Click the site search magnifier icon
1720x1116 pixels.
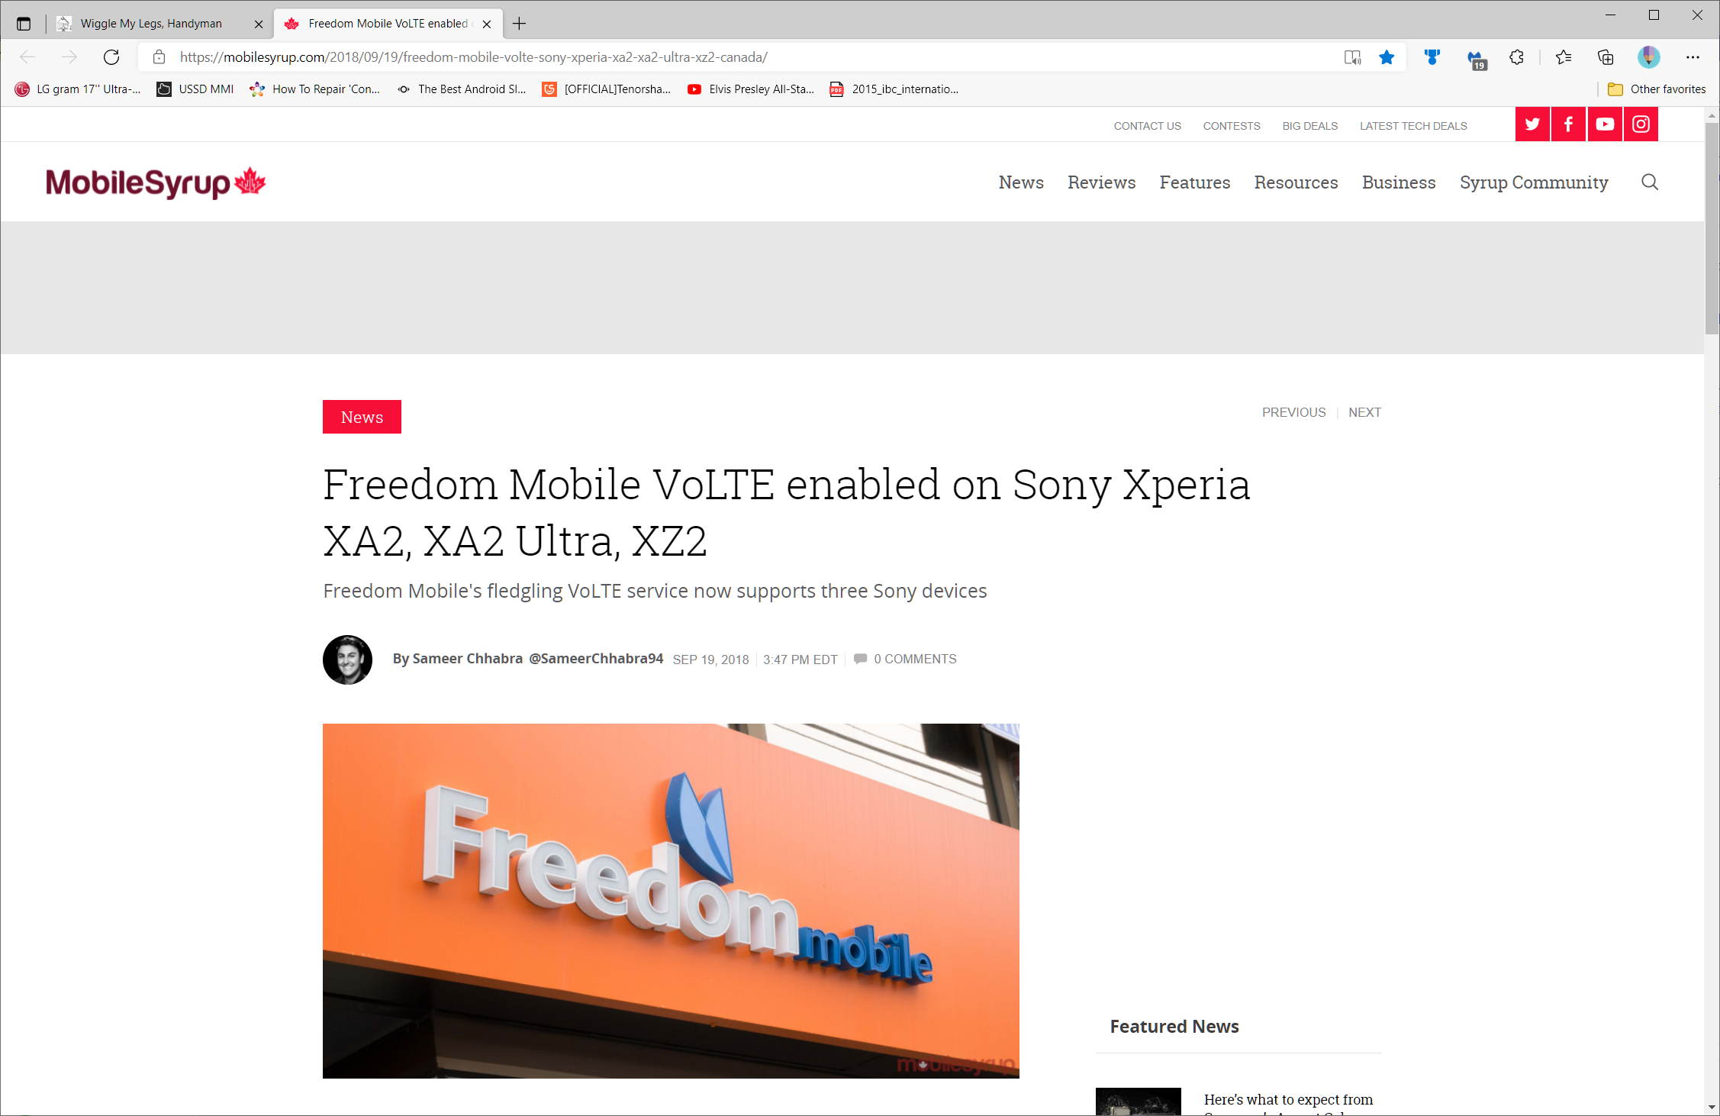tap(1650, 182)
